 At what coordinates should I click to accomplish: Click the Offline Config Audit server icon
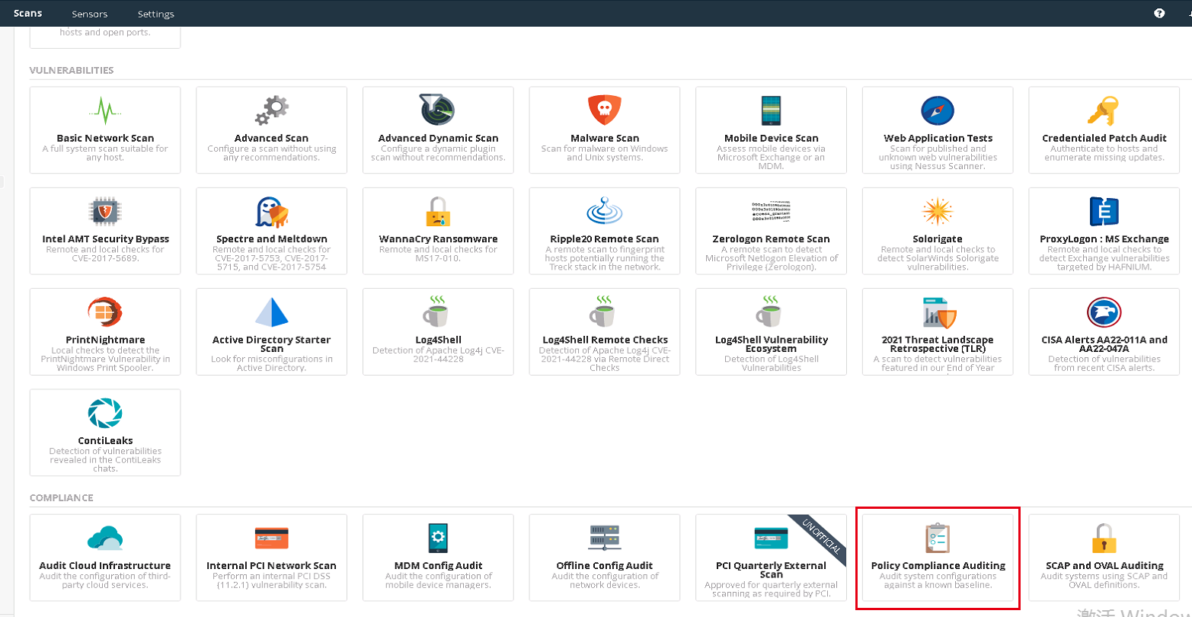click(605, 538)
